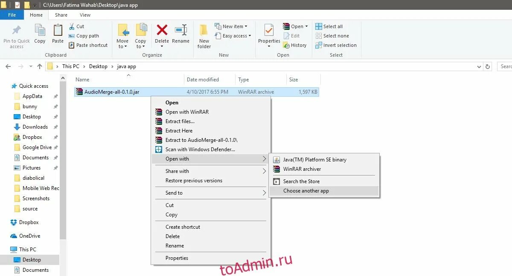Select WinRAR archiver in submenu
The image size is (512, 276).
click(324, 169)
